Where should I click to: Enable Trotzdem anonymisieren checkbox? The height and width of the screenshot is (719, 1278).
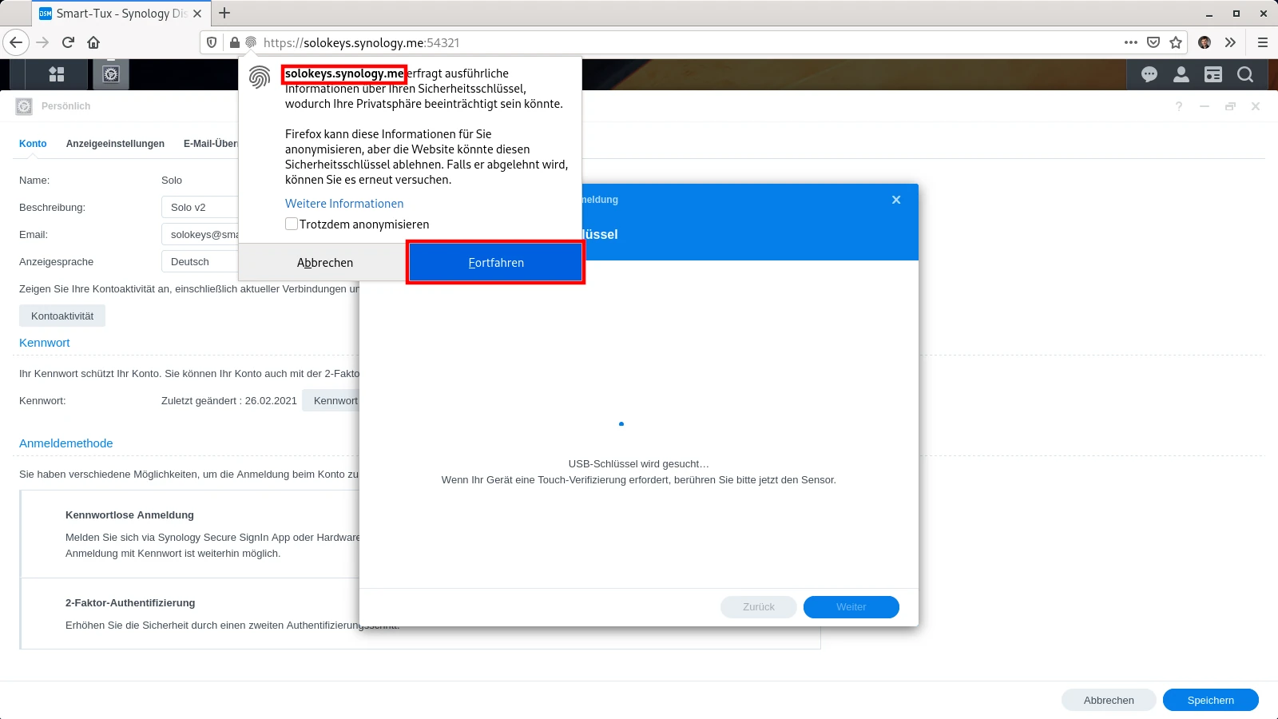pyautogui.click(x=292, y=224)
